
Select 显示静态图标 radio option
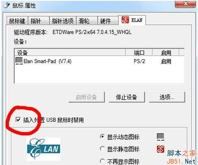point(102,149)
